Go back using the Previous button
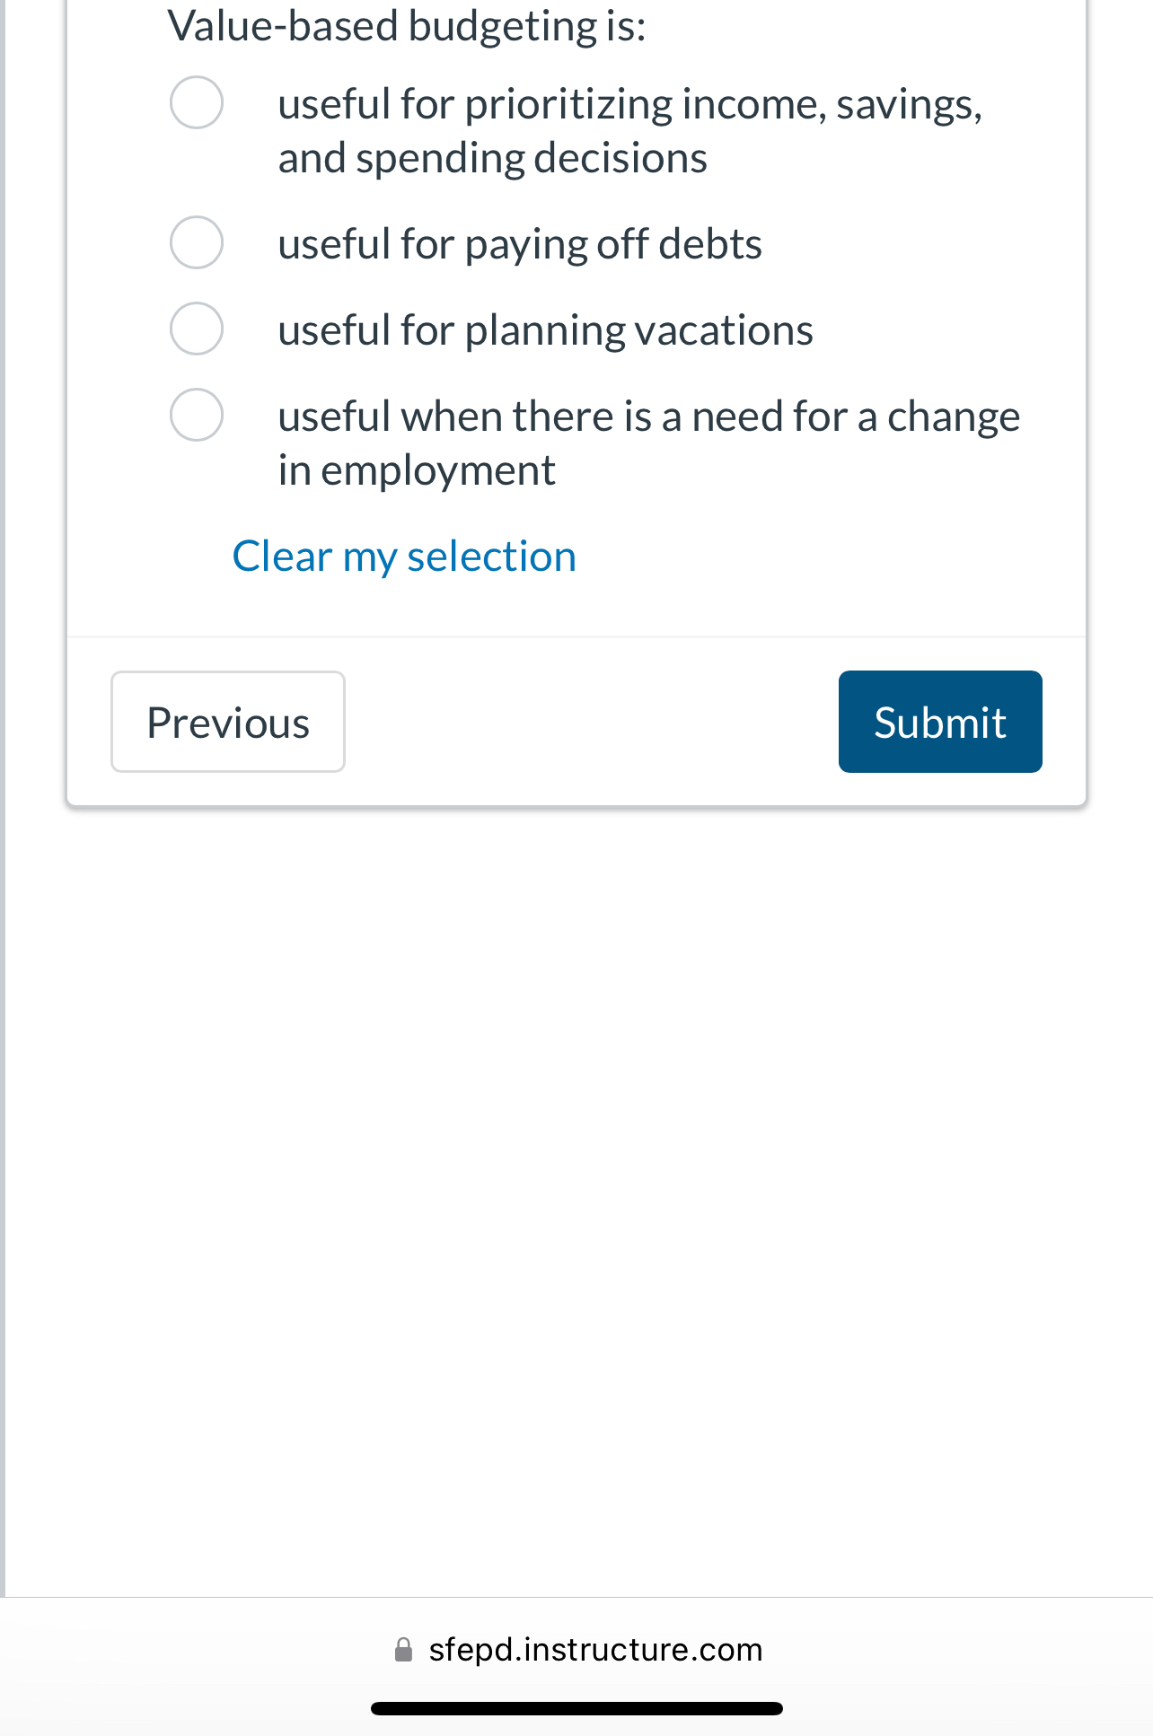1153x1736 pixels. [227, 721]
